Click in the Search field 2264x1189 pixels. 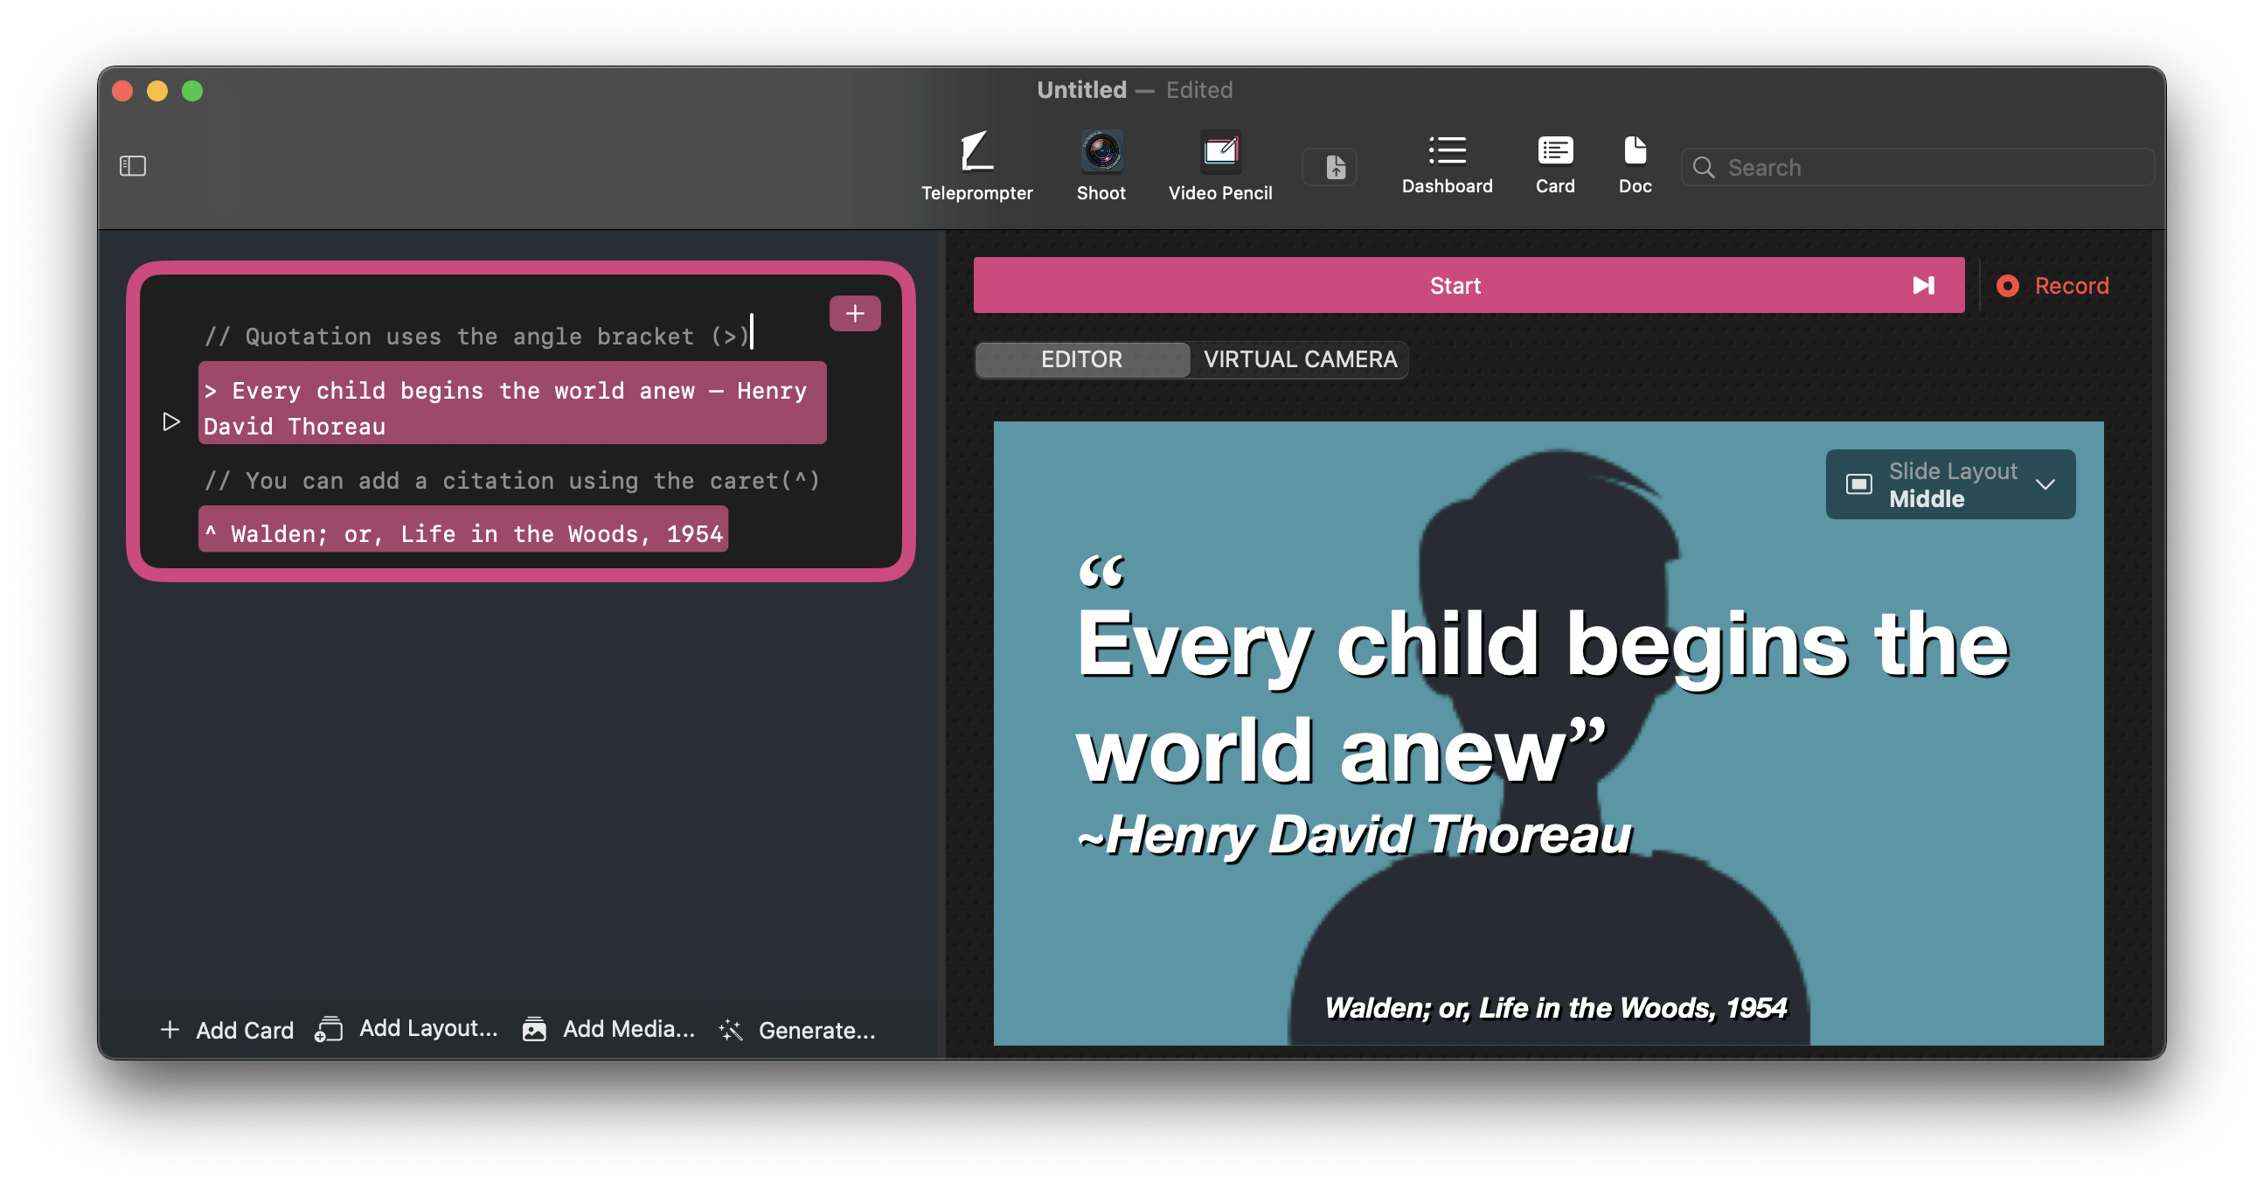(x=1917, y=167)
